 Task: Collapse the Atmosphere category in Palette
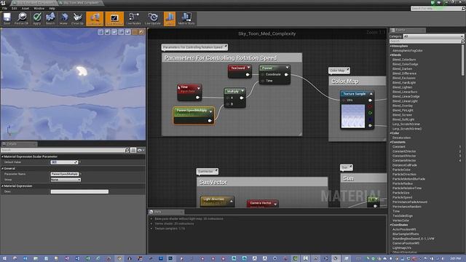coord(391,46)
